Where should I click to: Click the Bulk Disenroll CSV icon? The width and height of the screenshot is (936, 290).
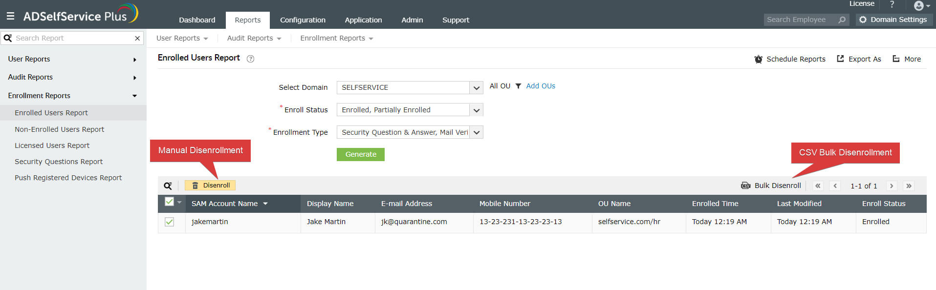(745, 186)
